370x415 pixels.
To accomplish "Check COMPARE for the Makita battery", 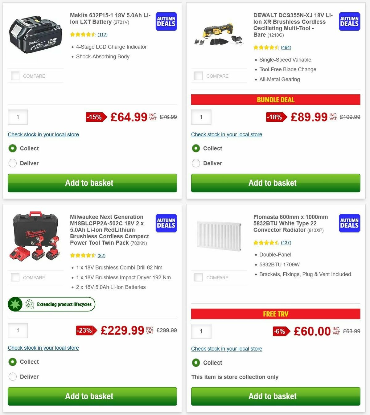I will click(15, 76).
